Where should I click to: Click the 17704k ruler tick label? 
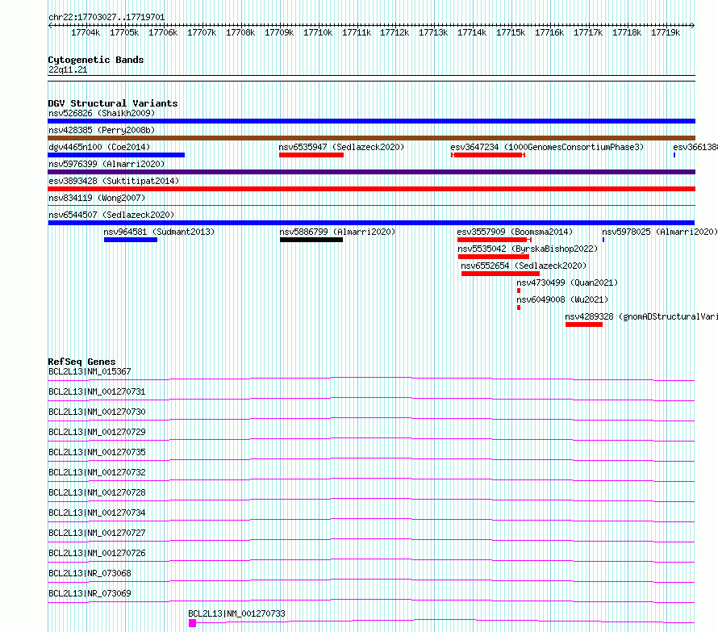tap(86, 32)
